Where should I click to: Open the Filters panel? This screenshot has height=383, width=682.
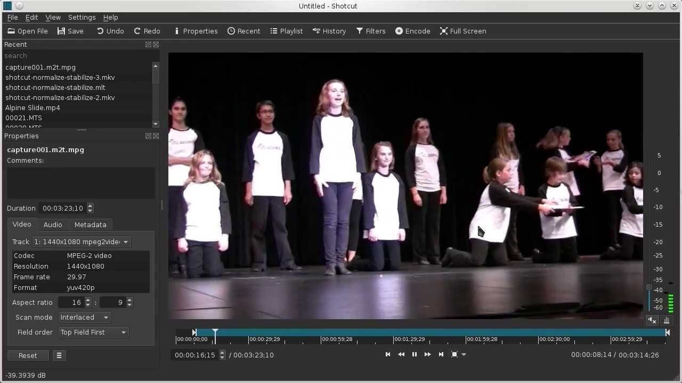[371, 31]
